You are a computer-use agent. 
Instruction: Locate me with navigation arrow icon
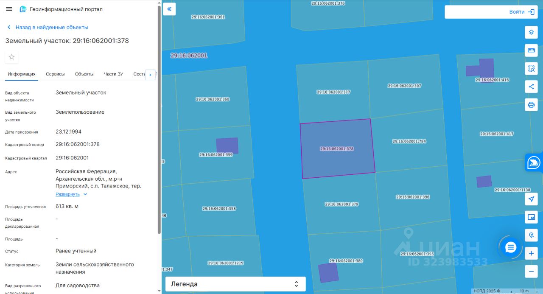531,199
